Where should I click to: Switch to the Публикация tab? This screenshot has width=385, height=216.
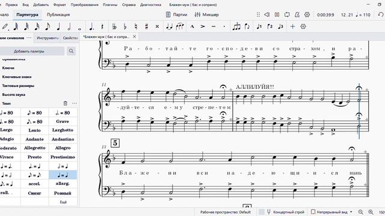[x=58, y=14]
